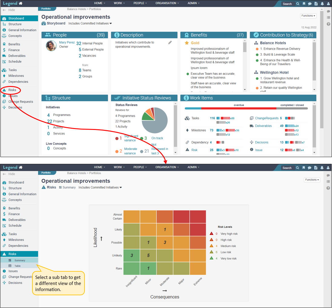Open Schedule in the upper screenshot's sidebar
This screenshot has width=332, height=308.
click(15, 61)
